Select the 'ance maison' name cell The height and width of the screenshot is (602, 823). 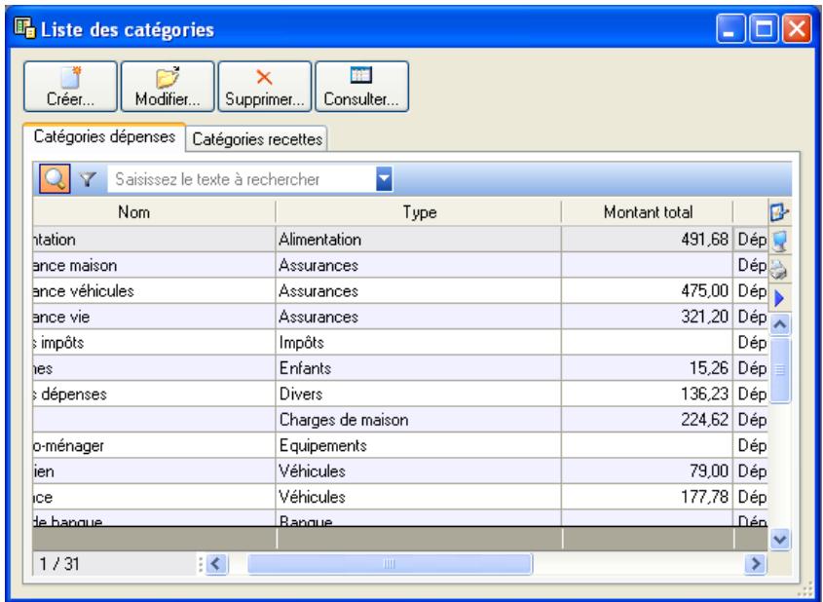tap(154, 265)
